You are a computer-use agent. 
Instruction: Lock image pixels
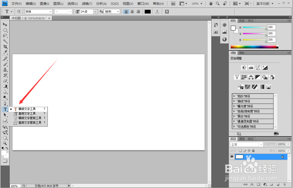(245, 151)
